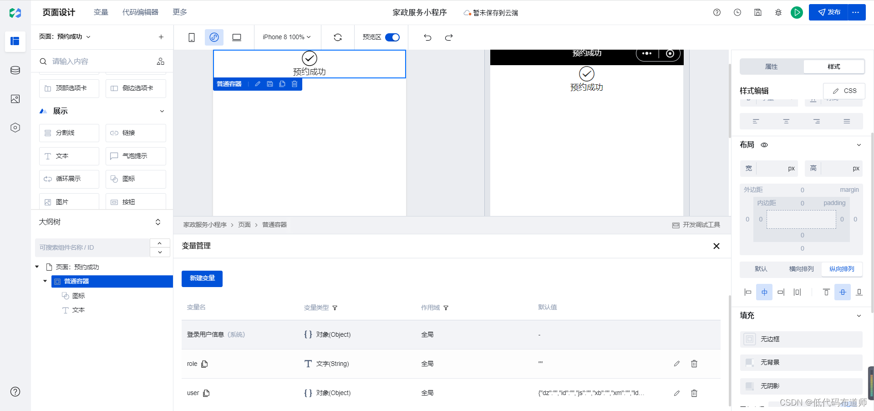
Task: Edit the selected container with pencil icon
Action: pyautogui.click(x=258, y=84)
